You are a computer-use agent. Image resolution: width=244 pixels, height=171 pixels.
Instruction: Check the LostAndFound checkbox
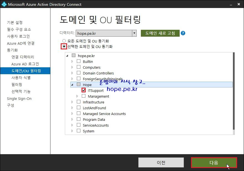pyautogui.click(x=78, y=108)
